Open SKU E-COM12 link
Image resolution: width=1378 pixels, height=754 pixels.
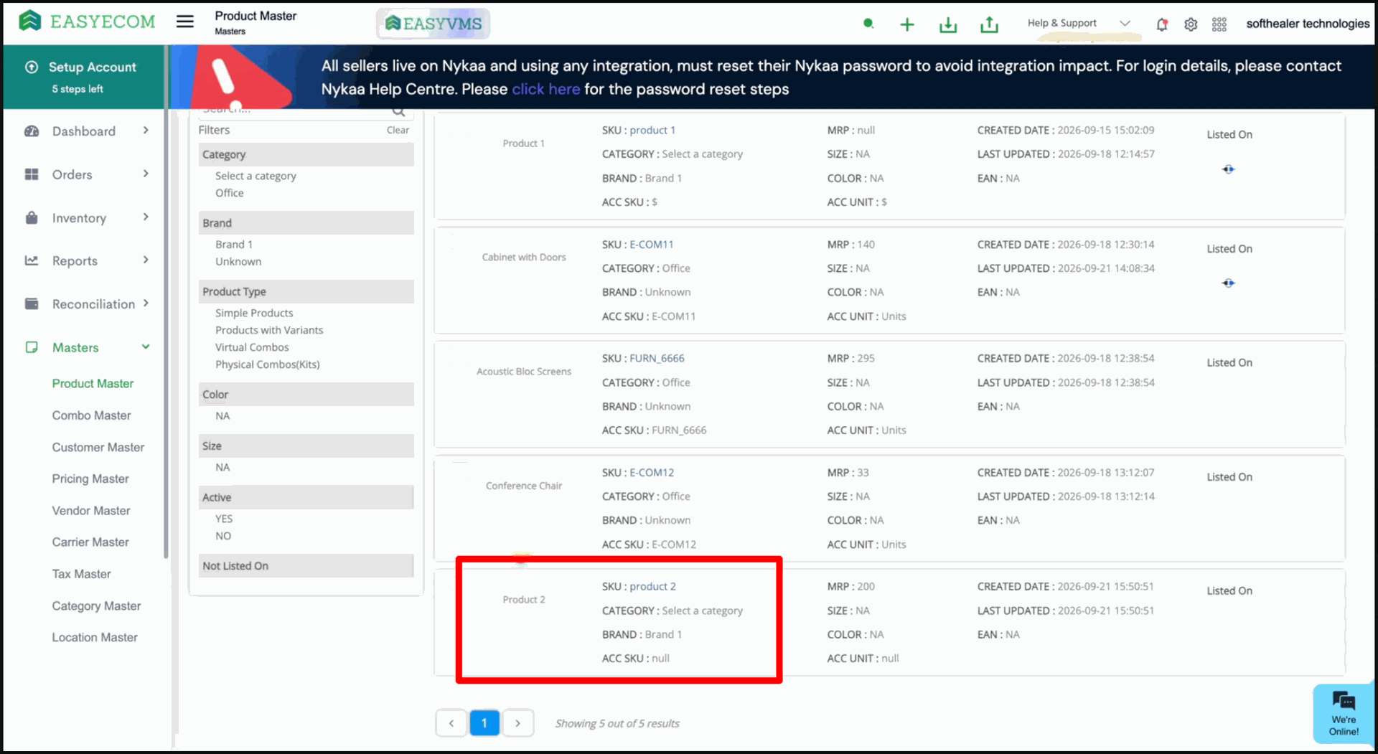click(652, 473)
